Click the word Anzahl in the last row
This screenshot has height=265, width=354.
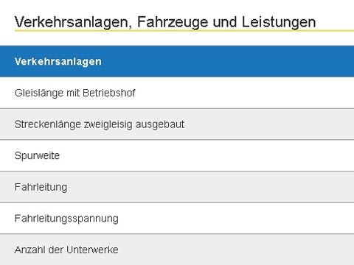[x=30, y=250]
